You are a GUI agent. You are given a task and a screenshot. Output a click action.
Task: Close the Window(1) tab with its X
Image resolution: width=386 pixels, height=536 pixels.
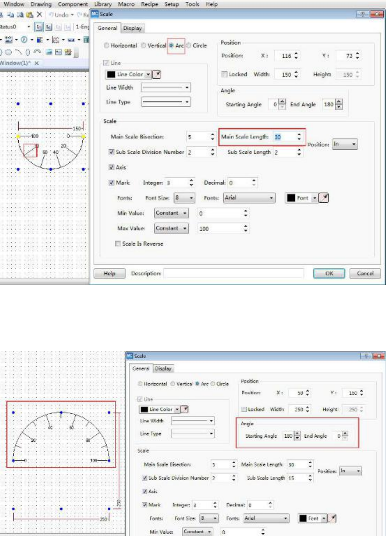pyautogui.click(x=36, y=63)
